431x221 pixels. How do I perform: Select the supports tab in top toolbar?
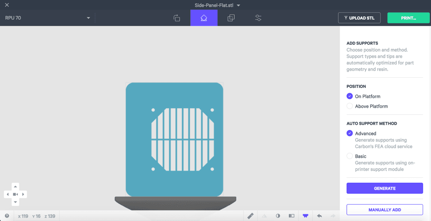204,18
